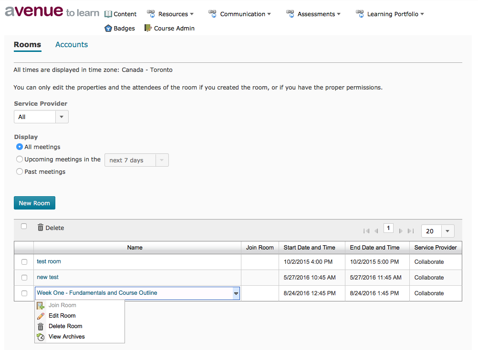Open the Service Provider dropdown
478x350 pixels.
coord(41,117)
